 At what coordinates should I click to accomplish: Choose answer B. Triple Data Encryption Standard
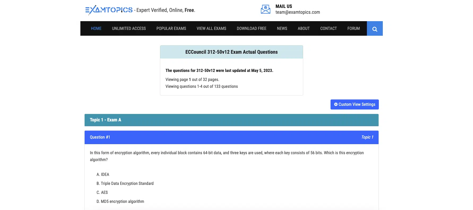[x=125, y=184]
